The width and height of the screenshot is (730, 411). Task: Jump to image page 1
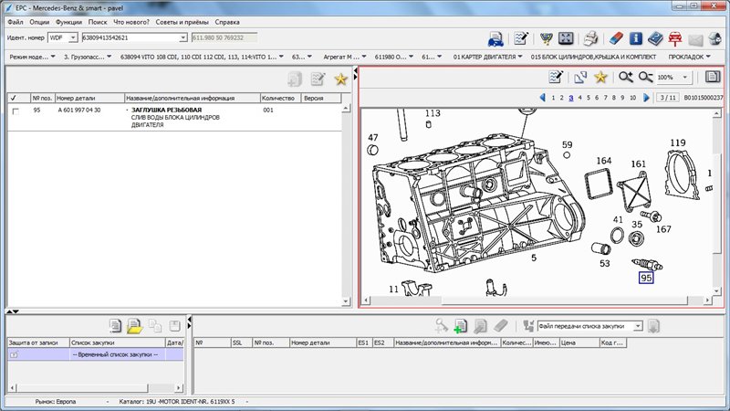(553, 98)
